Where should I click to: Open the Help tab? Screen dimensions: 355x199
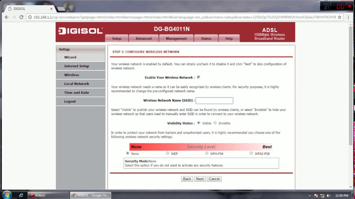pyautogui.click(x=229, y=38)
